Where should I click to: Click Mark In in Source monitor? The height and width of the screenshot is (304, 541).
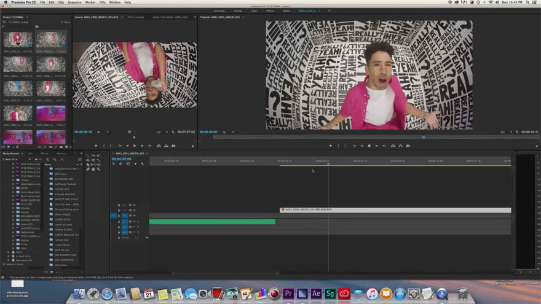click(x=103, y=146)
